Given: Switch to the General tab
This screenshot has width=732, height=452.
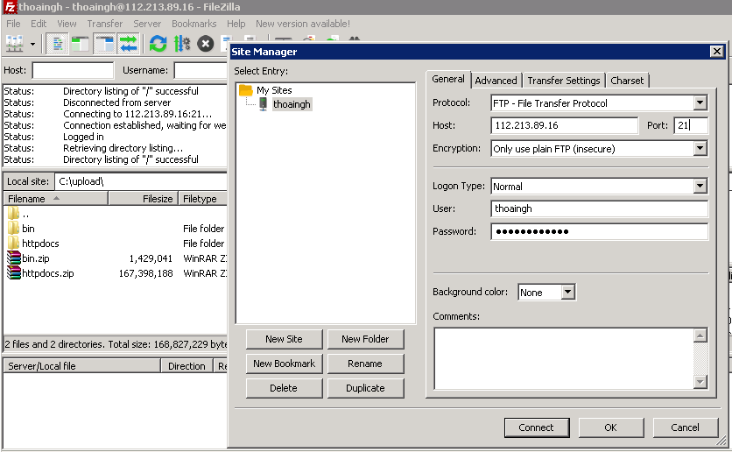Looking at the screenshot, I should [448, 79].
